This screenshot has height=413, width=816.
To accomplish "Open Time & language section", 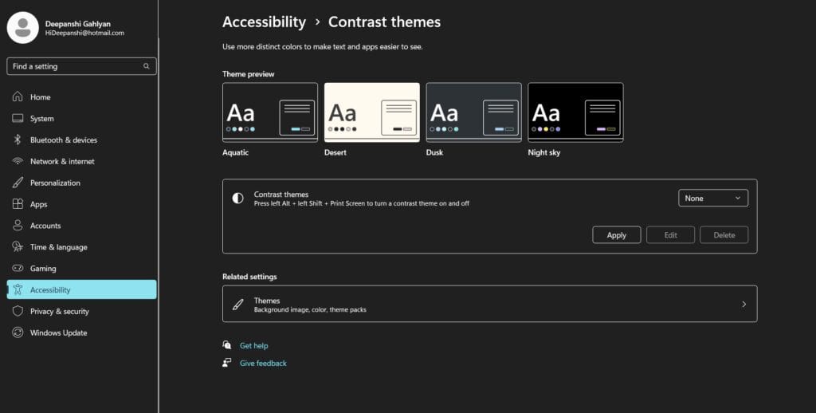I will [58, 247].
